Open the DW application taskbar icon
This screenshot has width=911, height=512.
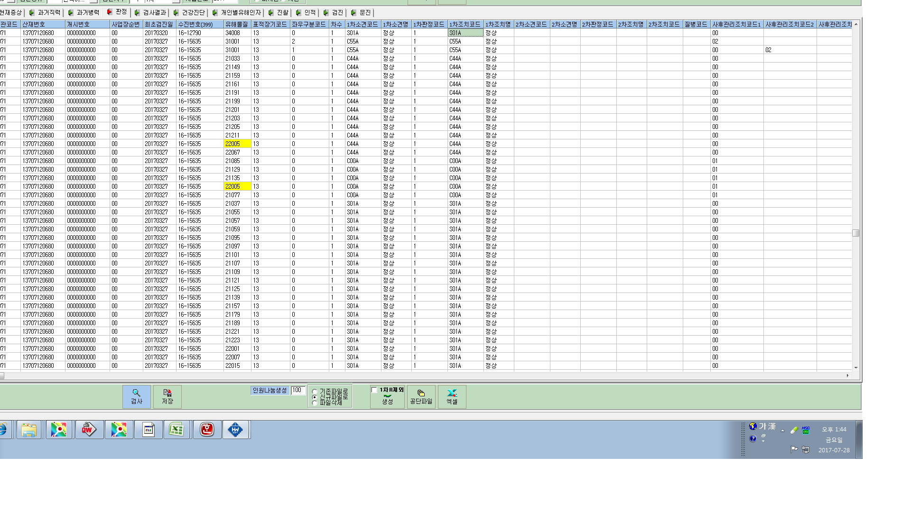coord(89,430)
